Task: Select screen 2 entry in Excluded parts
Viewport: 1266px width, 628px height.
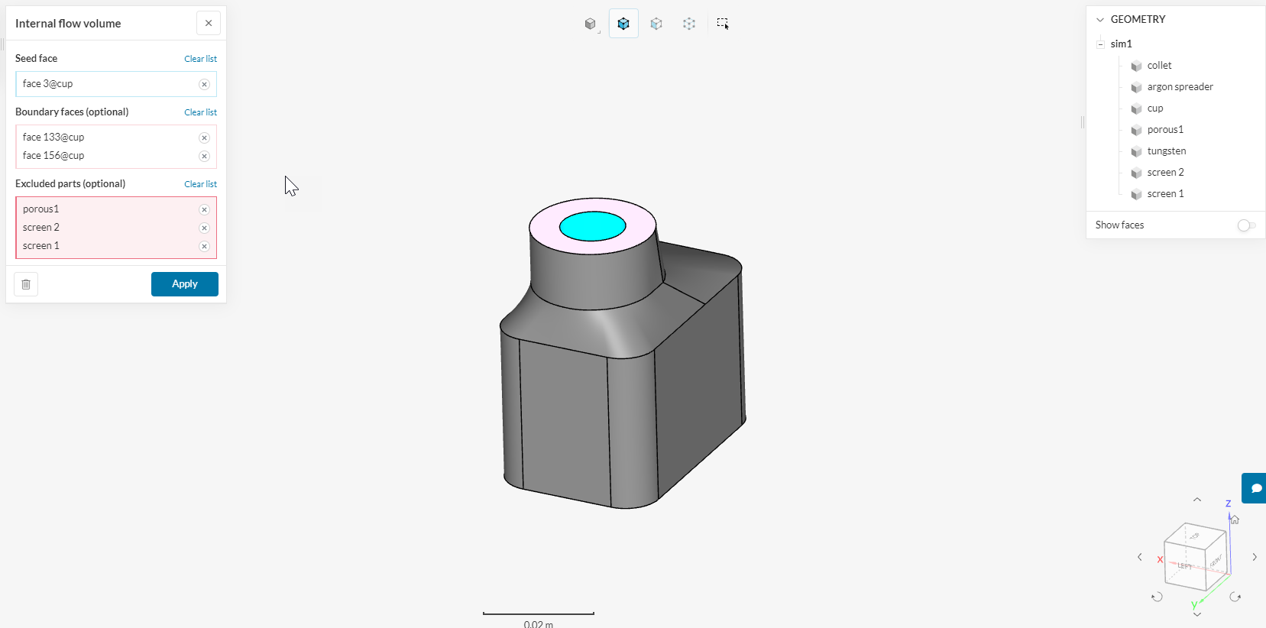Action: (x=40, y=228)
